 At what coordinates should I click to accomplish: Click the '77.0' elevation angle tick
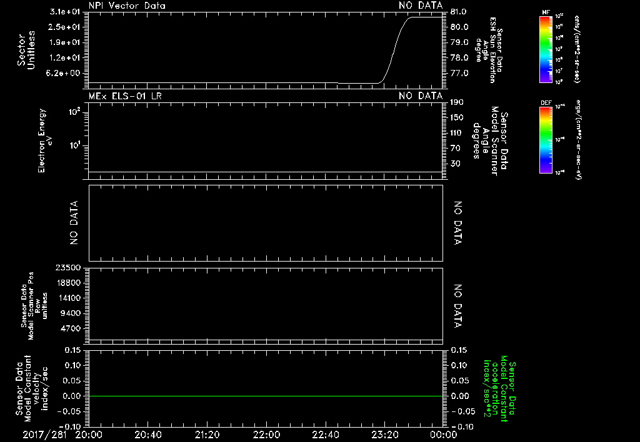click(x=459, y=74)
